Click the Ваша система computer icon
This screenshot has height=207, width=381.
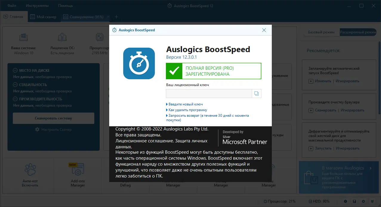(x=24, y=37)
